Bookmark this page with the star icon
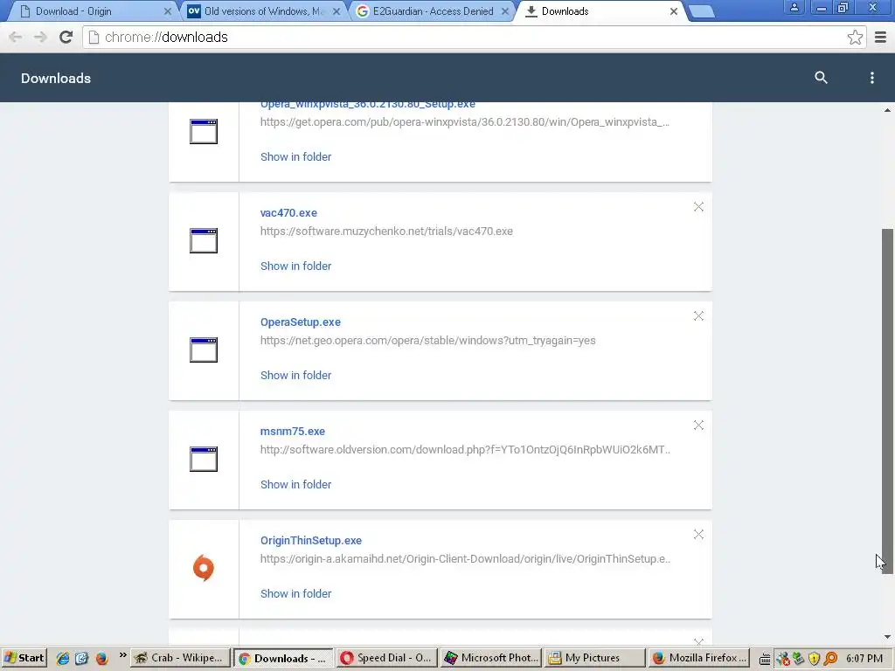This screenshot has width=895, height=671. [x=855, y=37]
